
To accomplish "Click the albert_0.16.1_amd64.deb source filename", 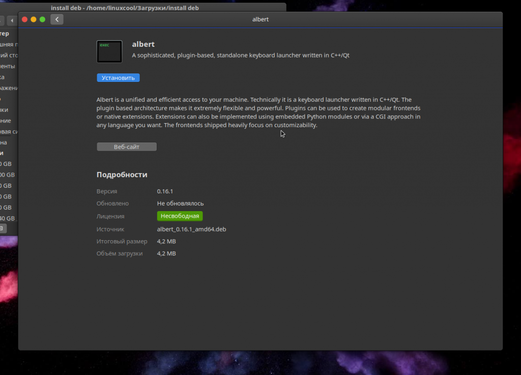I will tap(191, 229).
